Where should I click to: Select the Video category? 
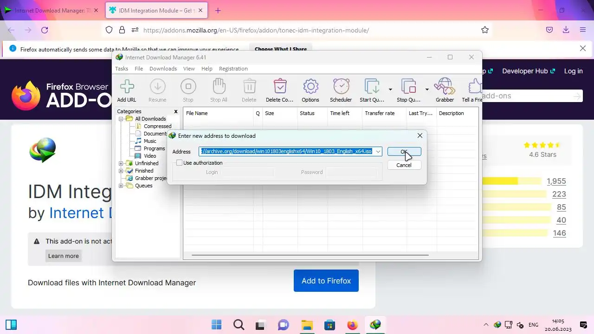(150, 156)
